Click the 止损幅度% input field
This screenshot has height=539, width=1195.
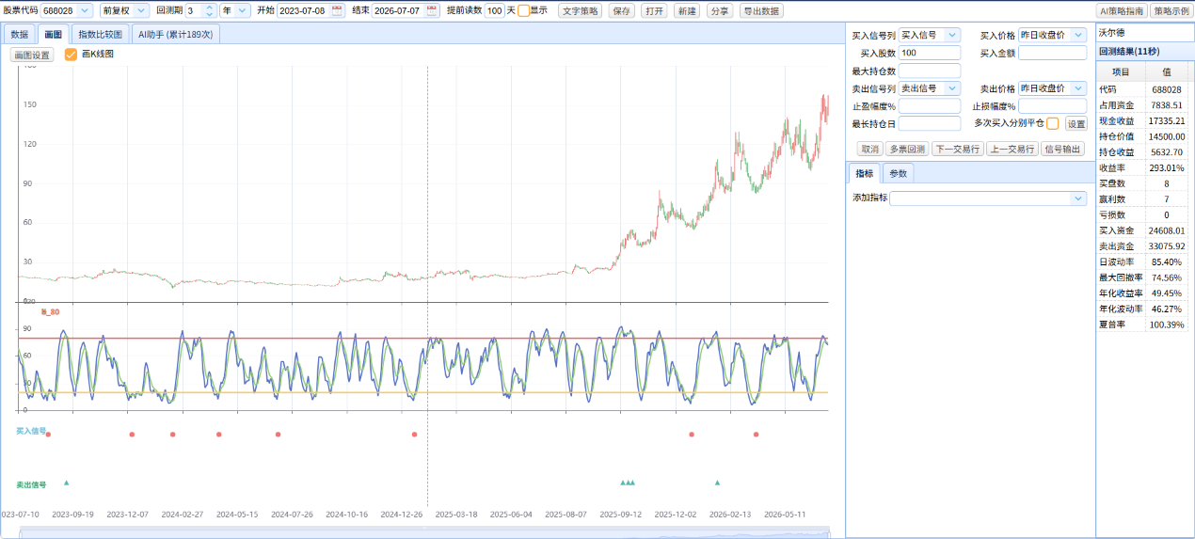pos(1052,105)
